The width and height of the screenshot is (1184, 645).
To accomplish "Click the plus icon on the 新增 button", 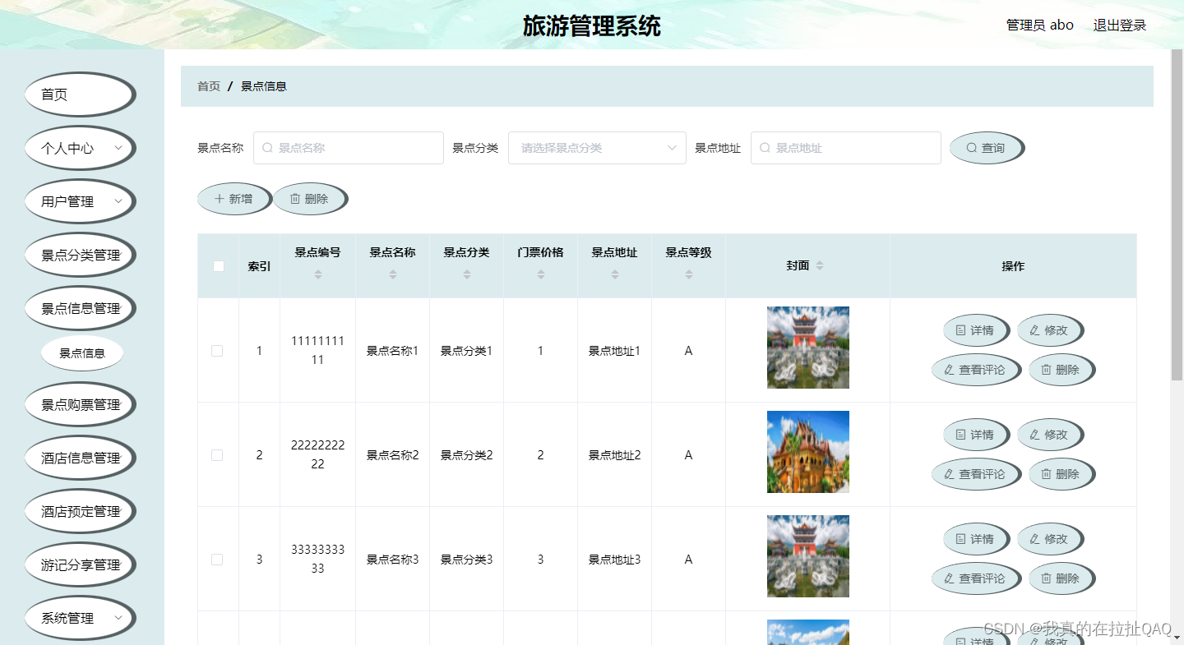I will pos(220,198).
